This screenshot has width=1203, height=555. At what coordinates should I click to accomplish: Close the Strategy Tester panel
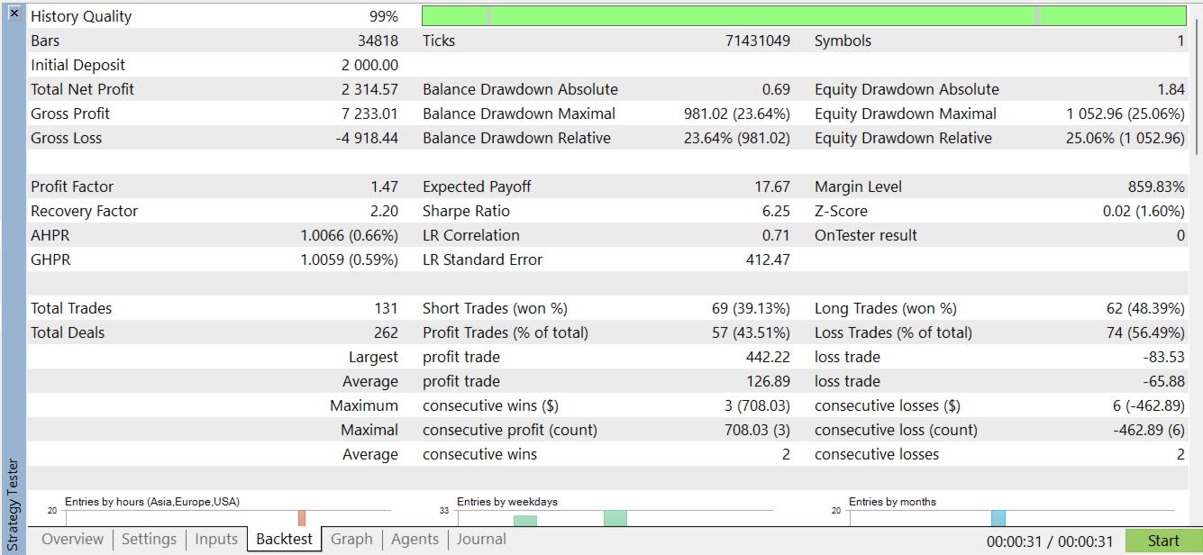point(14,14)
